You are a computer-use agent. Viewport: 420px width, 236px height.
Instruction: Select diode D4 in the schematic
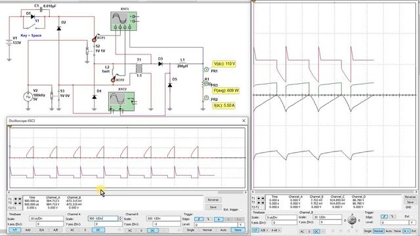click(94, 97)
